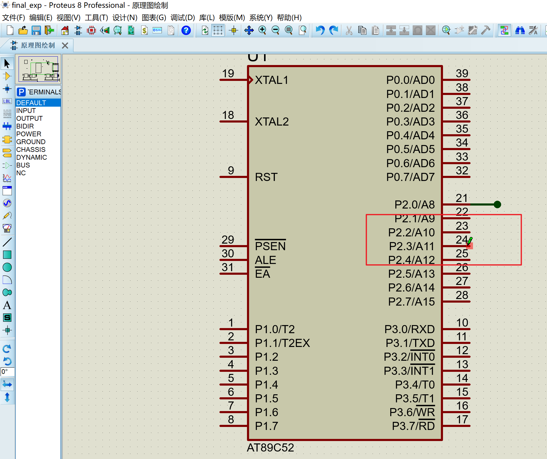Close the 原理图绘制 tab
The height and width of the screenshot is (459, 547).
65,46
